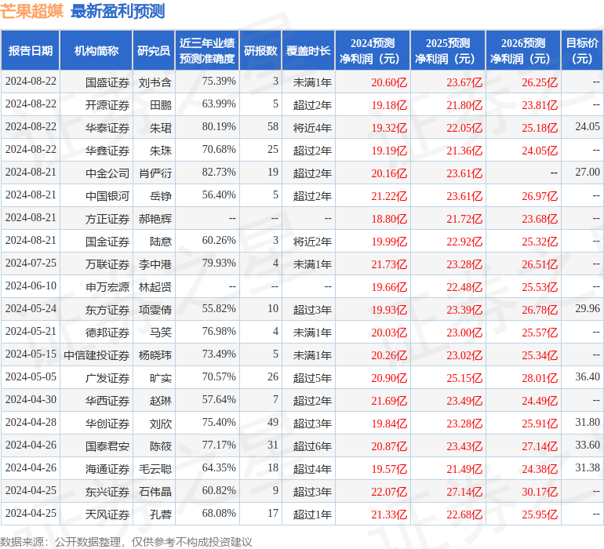Click researcher 李中港 cell
604x549 pixels.
[155, 264]
